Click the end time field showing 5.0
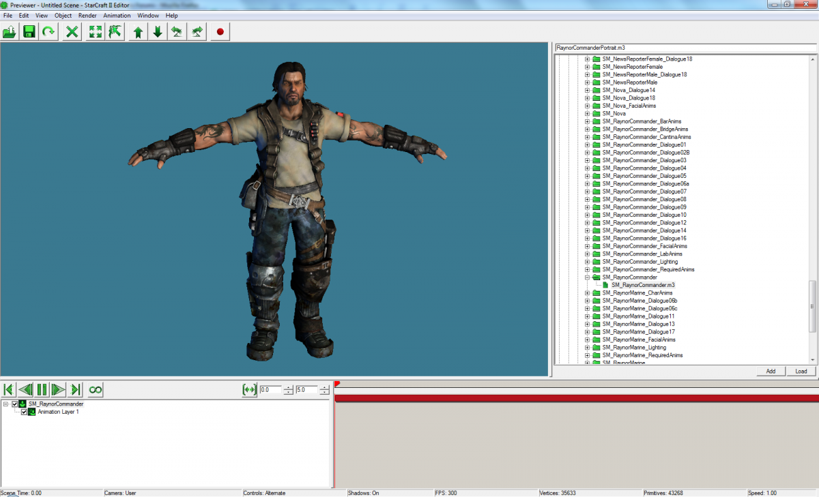Image resolution: width=819 pixels, height=497 pixels. click(306, 390)
